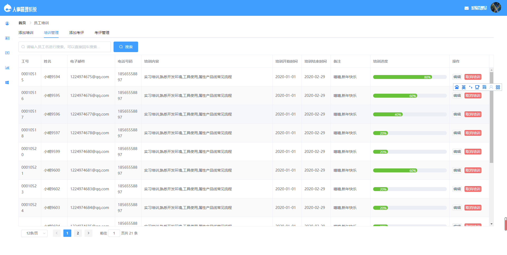This screenshot has width=507, height=255.
Task: Click the keyboard cup icon on input toolbar
Action: tap(477, 87)
